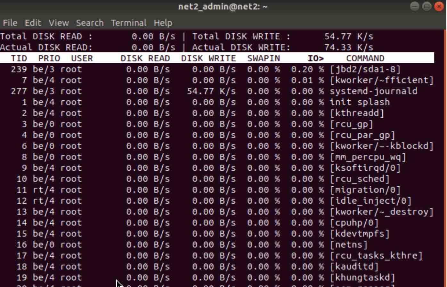447x287 pixels.
Task: Open the View menu
Action: (59, 23)
